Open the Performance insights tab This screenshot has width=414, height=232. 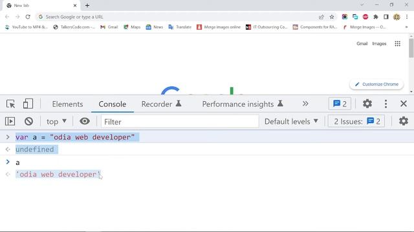[x=243, y=104]
